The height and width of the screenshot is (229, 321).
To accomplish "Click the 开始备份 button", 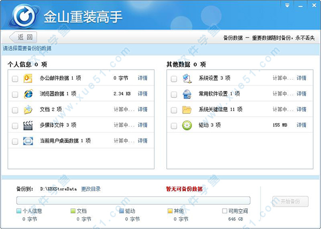I will (x=291, y=201).
